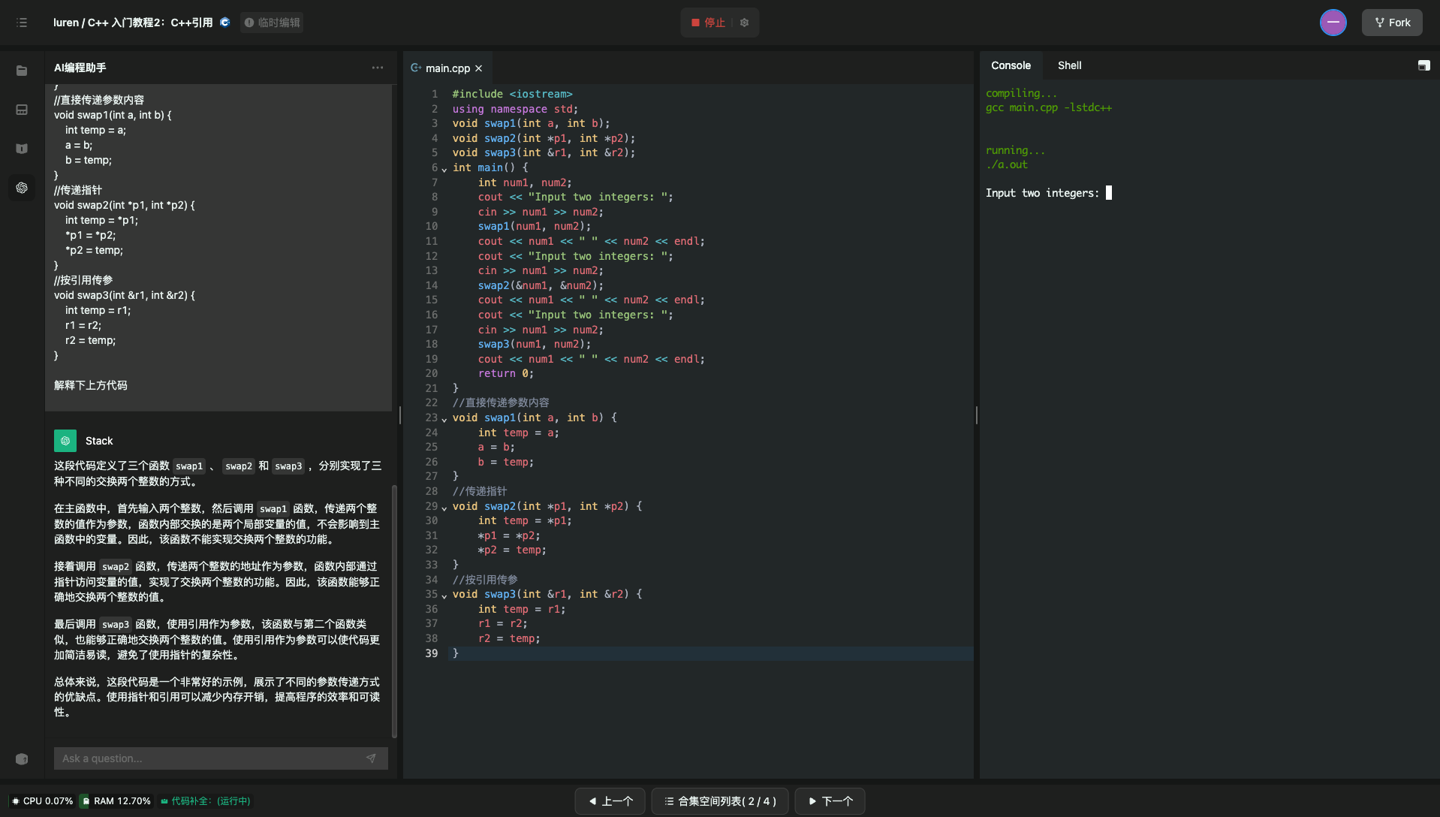Screen dimensions: 1440x817
Task: Click the user avatar icon
Action: coord(1333,23)
